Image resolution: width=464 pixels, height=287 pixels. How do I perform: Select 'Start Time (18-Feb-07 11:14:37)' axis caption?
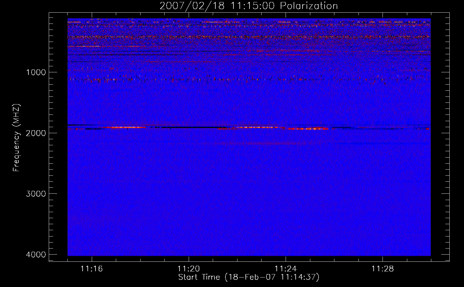tap(249, 277)
